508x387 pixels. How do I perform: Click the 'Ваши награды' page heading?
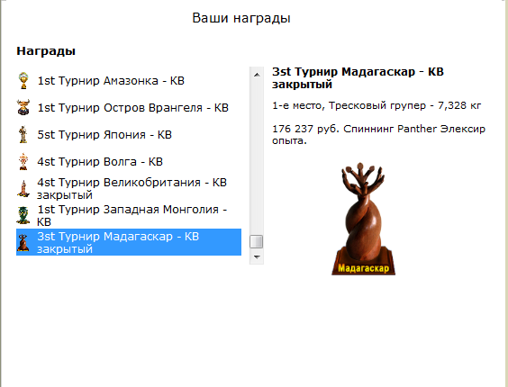pyautogui.click(x=241, y=18)
